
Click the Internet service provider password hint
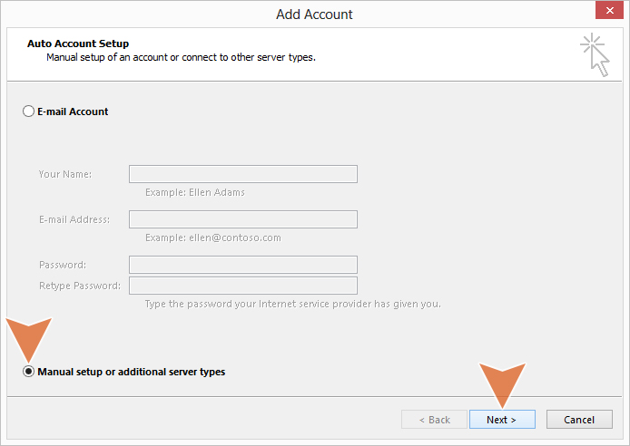[293, 304]
